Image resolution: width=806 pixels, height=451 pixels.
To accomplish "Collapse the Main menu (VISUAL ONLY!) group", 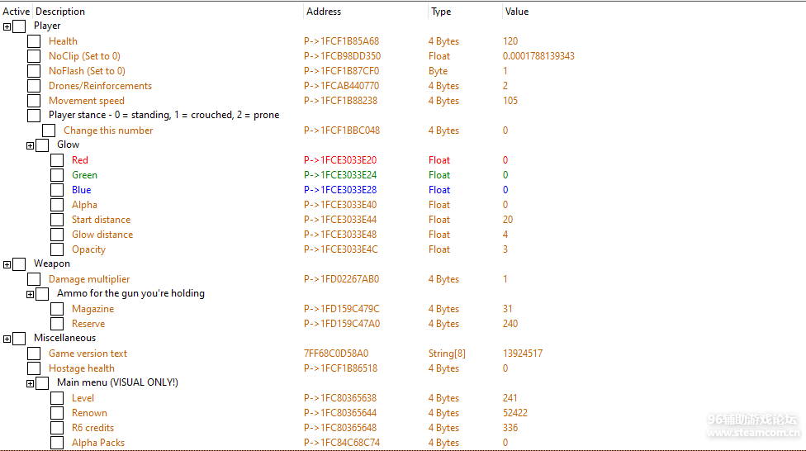I will point(31,383).
